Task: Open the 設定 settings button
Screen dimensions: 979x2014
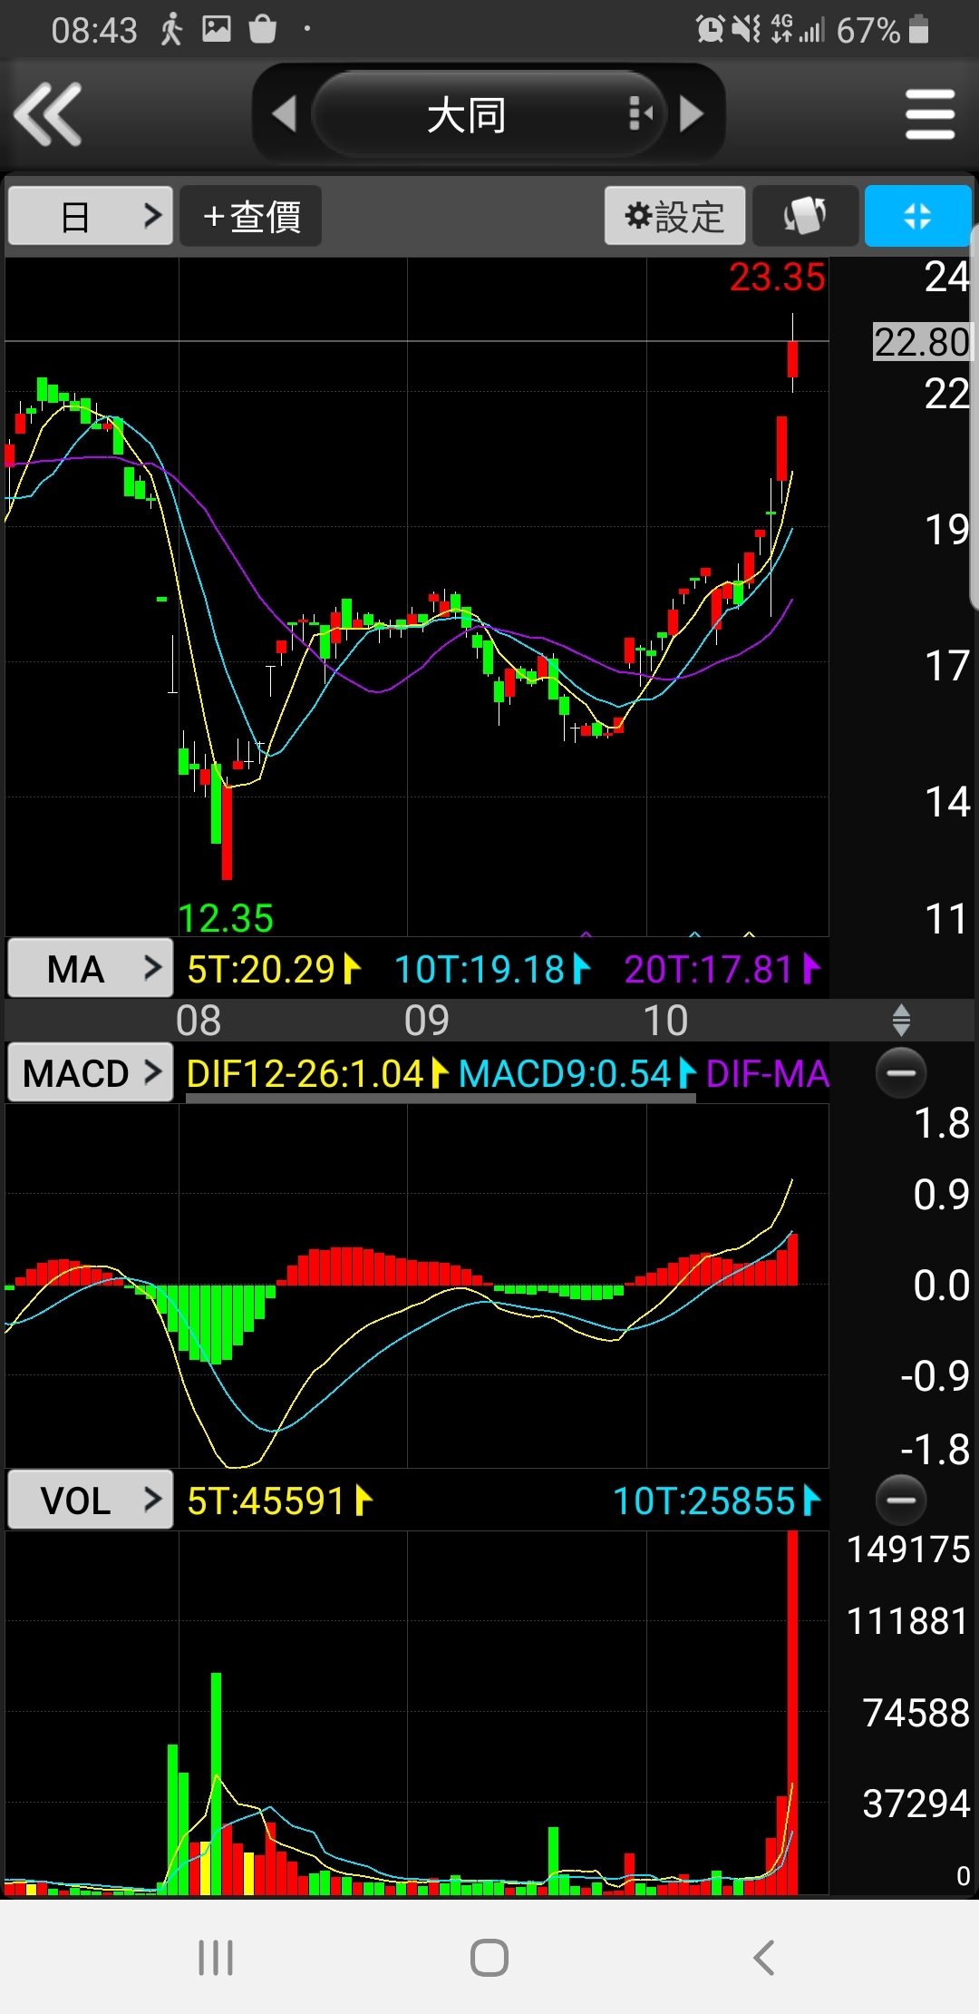Action: click(x=674, y=216)
